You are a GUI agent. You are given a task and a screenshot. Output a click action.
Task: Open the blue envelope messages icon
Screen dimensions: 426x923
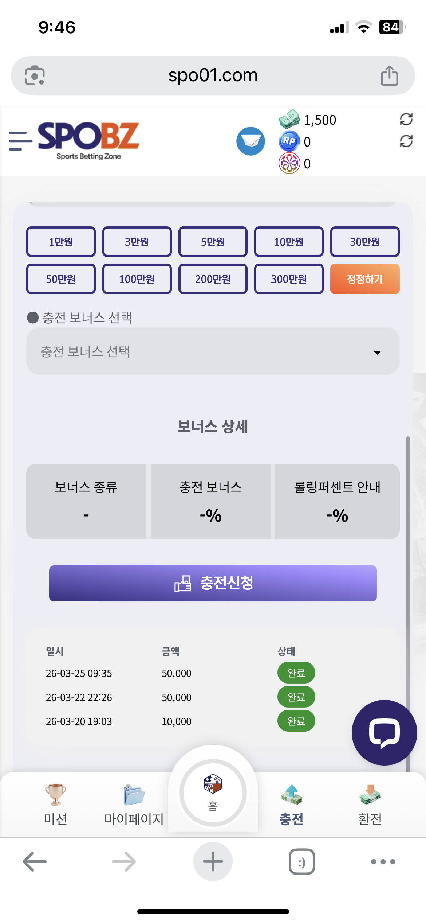tap(251, 141)
